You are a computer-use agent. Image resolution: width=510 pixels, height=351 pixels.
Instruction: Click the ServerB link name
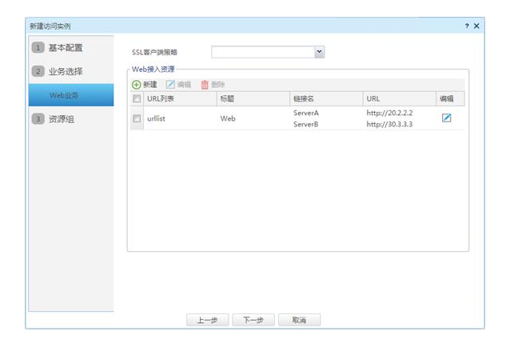(305, 124)
